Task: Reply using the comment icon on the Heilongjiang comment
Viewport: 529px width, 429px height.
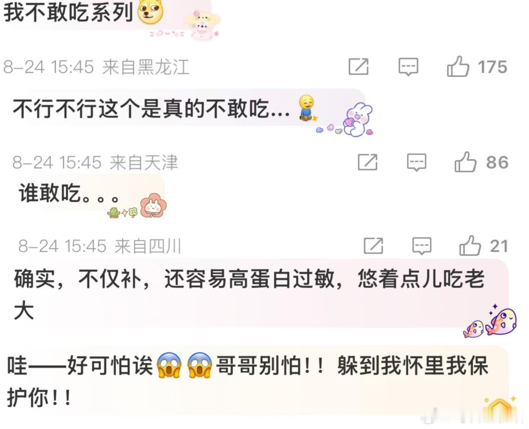Action: (x=408, y=66)
